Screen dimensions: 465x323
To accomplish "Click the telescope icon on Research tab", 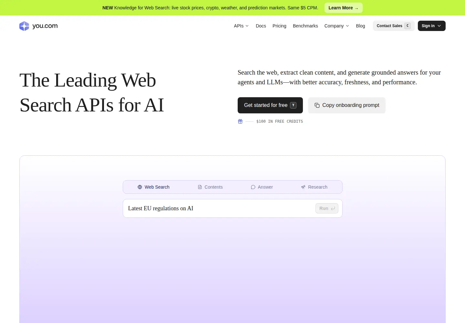I will 303,187.
